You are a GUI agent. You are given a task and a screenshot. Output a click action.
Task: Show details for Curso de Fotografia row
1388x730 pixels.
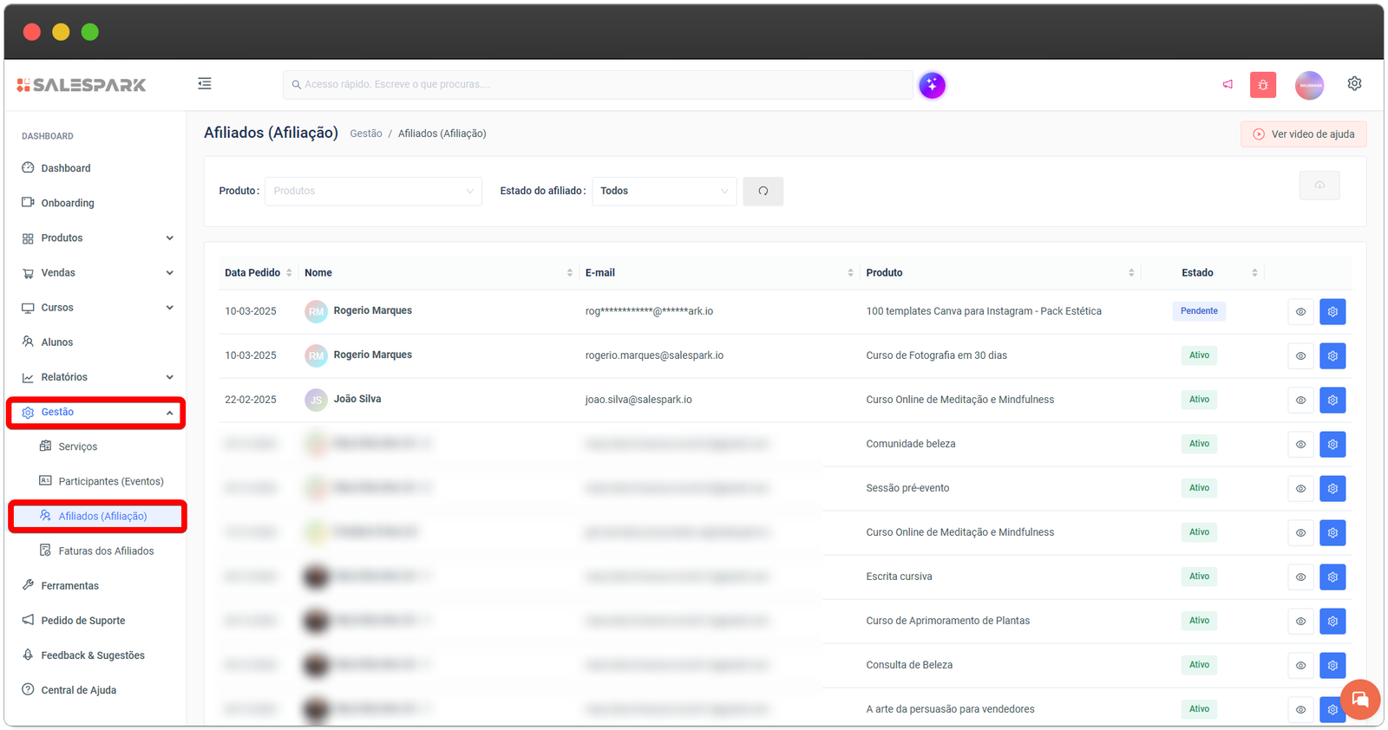click(x=1300, y=356)
